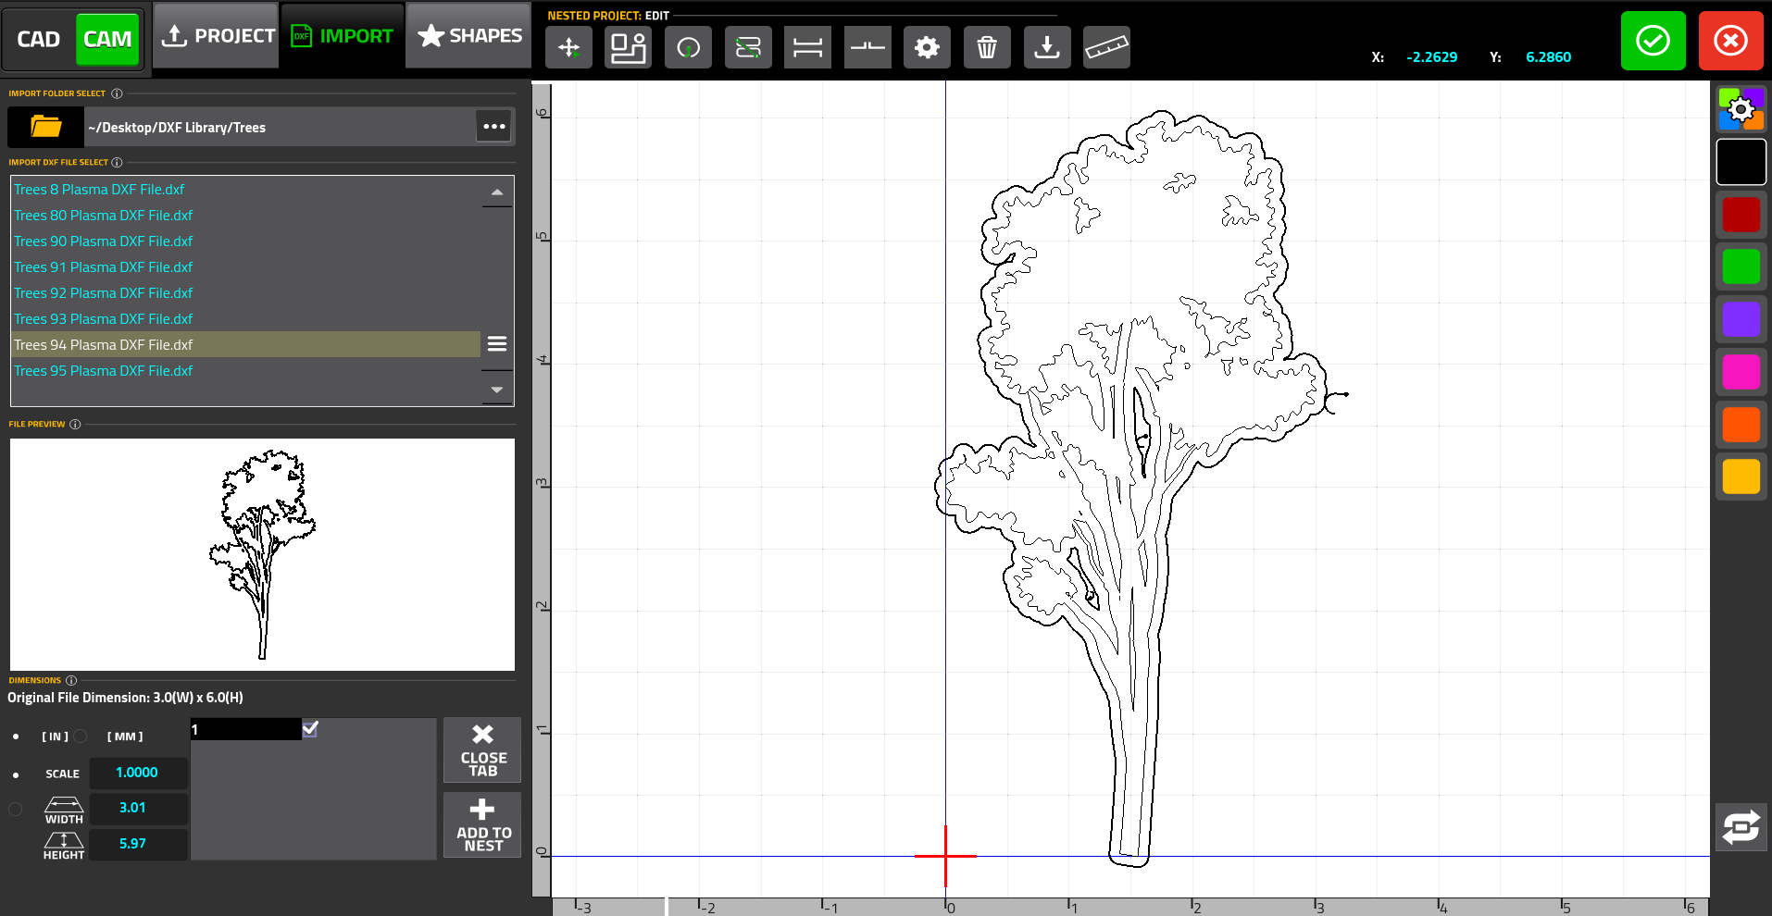
Task: Activate the nested project settings gear
Action: [x=927, y=47]
